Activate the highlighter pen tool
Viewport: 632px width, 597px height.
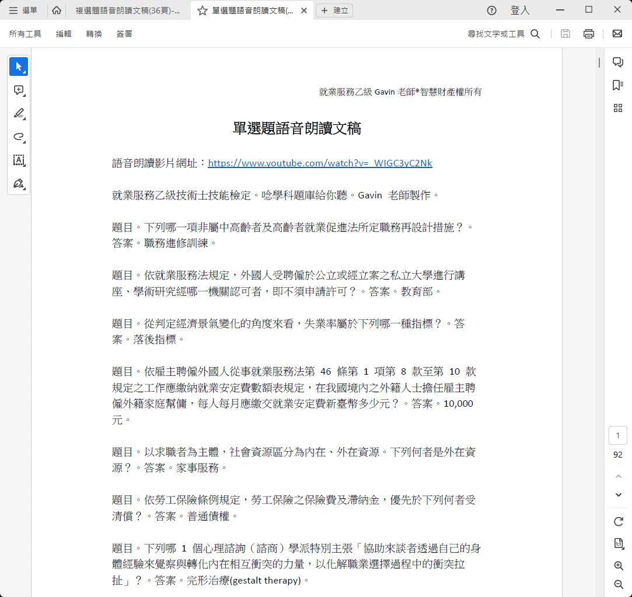19,114
